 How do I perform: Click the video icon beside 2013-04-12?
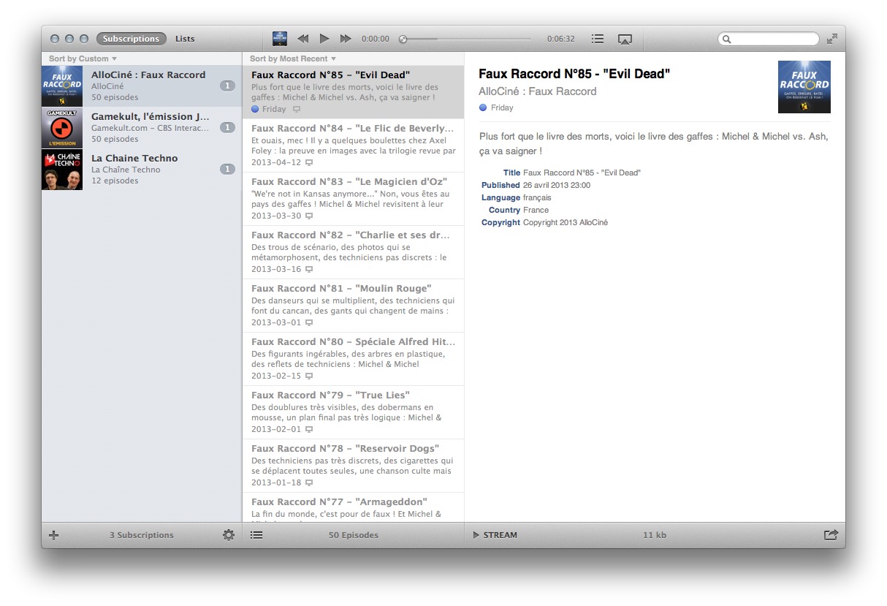(x=309, y=163)
